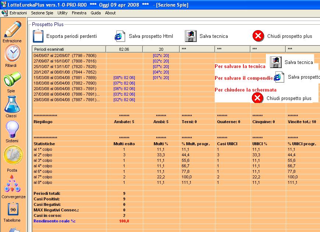Open the Convergenze icon

(x=13, y=183)
